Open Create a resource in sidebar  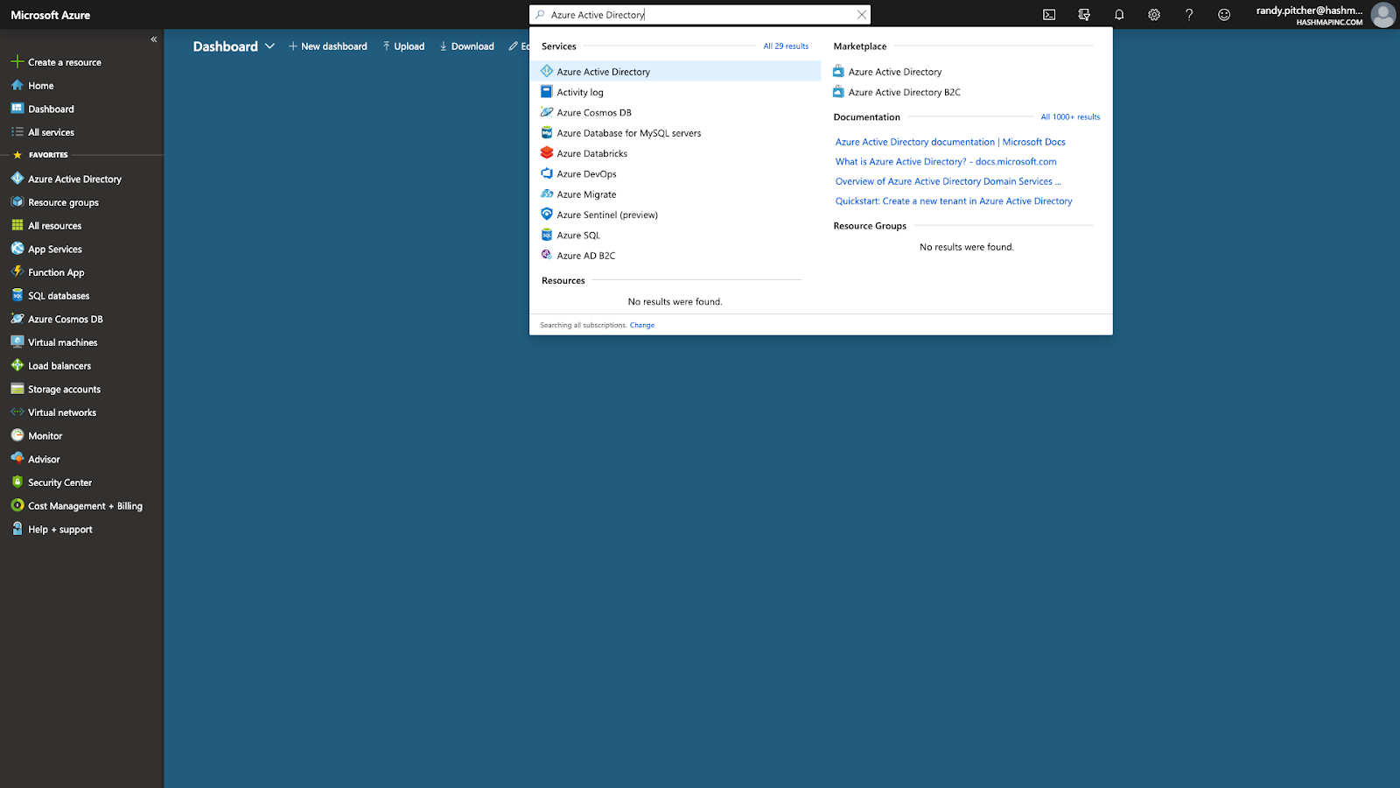coord(65,62)
